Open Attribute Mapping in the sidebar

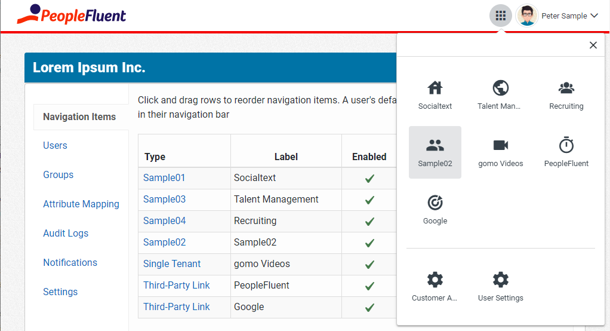pos(81,204)
